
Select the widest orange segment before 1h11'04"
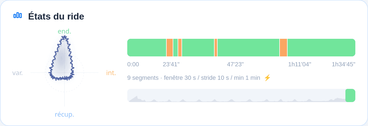tap(283, 48)
